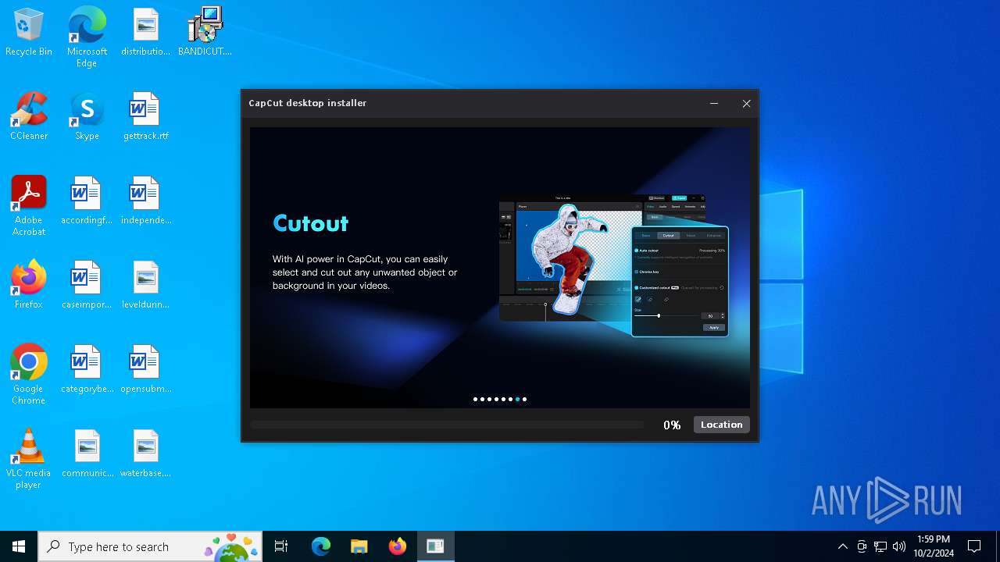The image size is (1000, 562).
Task: Open the Recycle Bin desktop icon
Action: (x=29, y=32)
